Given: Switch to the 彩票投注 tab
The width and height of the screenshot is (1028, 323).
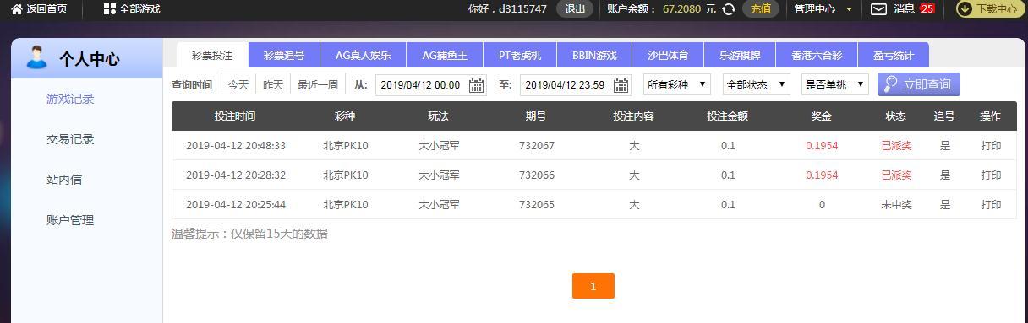Looking at the screenshot, I should (x=212, y=56).
